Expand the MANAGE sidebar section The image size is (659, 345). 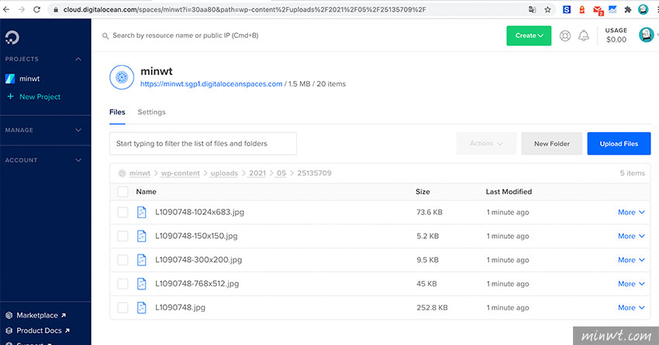(x=78, y=131)
